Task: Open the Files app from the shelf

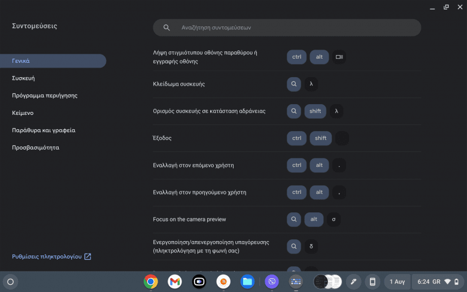Action: 247,281
